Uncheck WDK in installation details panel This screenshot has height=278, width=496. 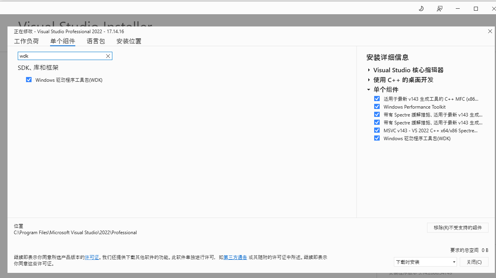click(377, 138)
